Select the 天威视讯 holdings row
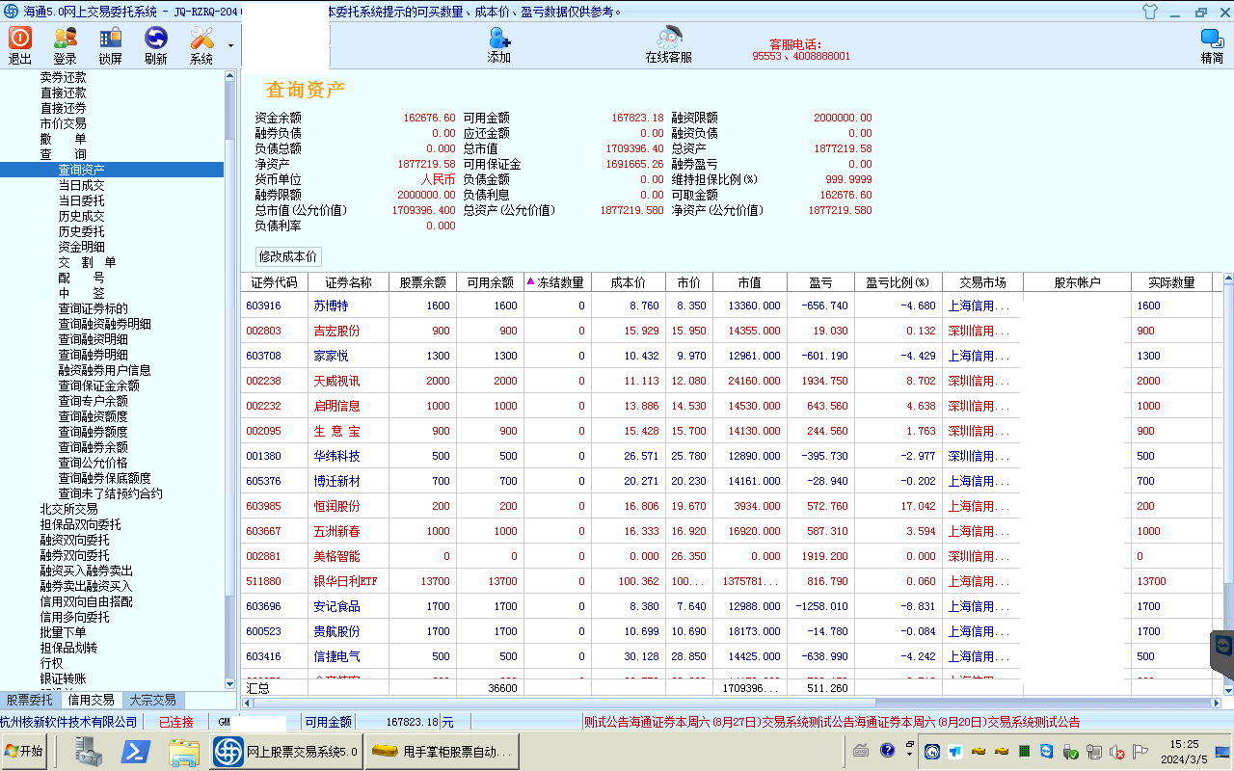1234x771 pixels. pos(336,381)
